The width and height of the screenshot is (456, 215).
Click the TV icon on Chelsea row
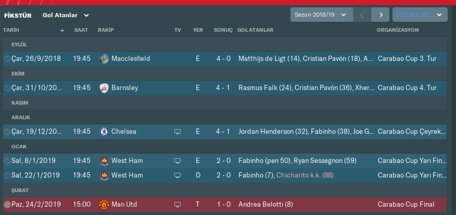pyautogui.click(x=178, y=132)
